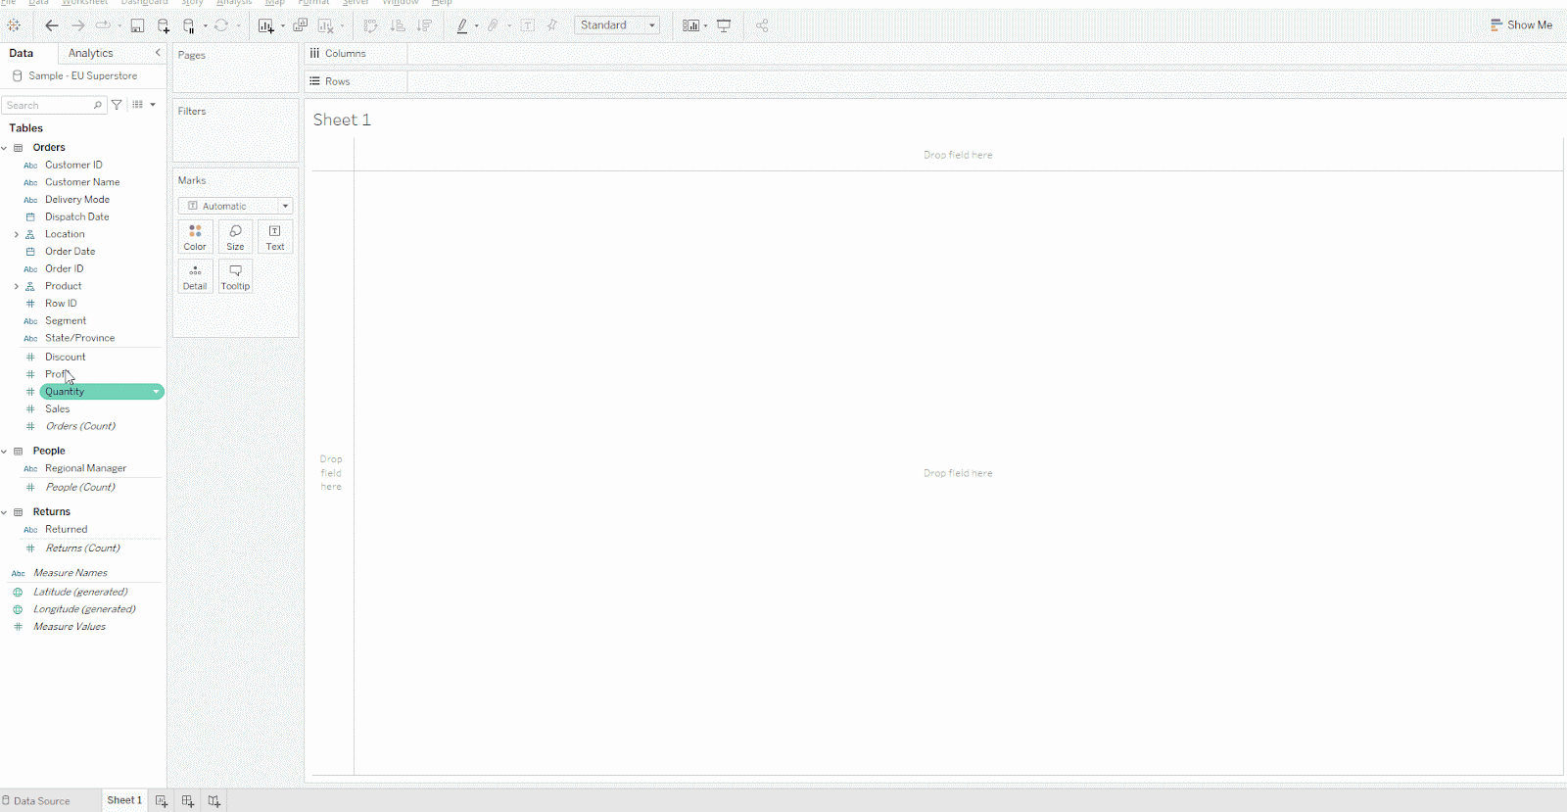Click the Clear Sheet icon

click(x=326, y=25)
